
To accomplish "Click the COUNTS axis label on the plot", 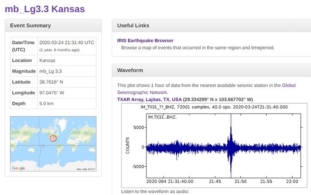I will [x=127, y=146].
